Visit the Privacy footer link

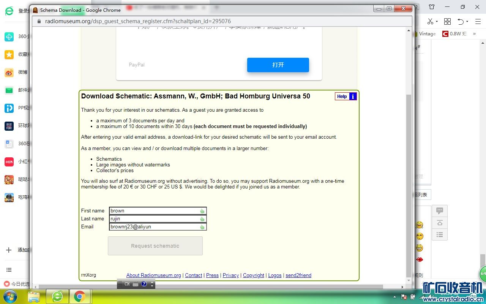[231, 275]
